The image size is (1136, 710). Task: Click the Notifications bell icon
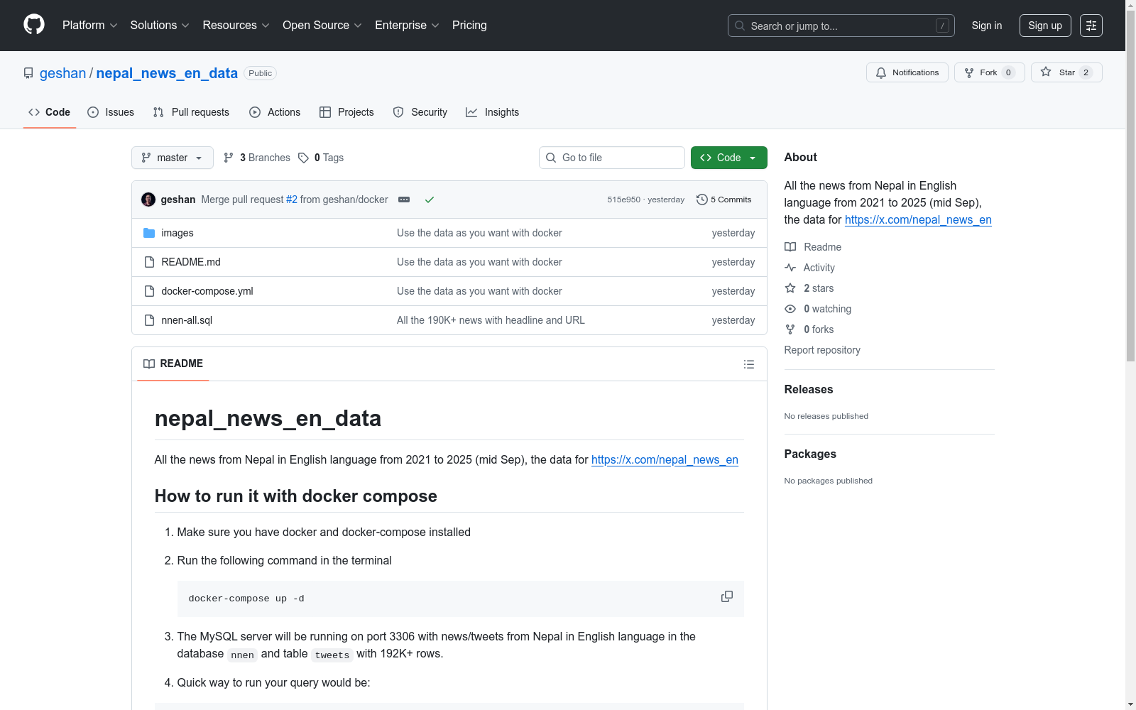point(881,72)
